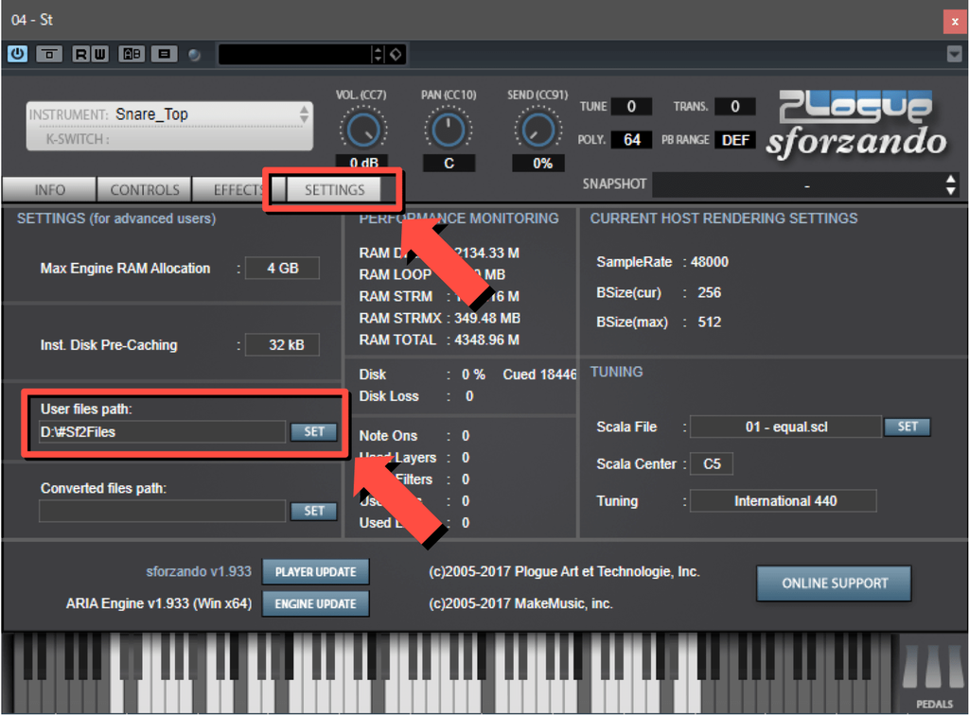Click the round indicator beside preset icon
The width and height of the screenshot is (969, 715).
pyautogui.click(x=194, y=55)
